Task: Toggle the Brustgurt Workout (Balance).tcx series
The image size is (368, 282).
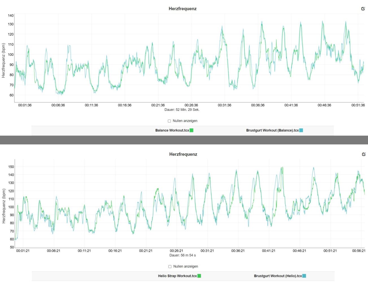Action: point(272,130)
